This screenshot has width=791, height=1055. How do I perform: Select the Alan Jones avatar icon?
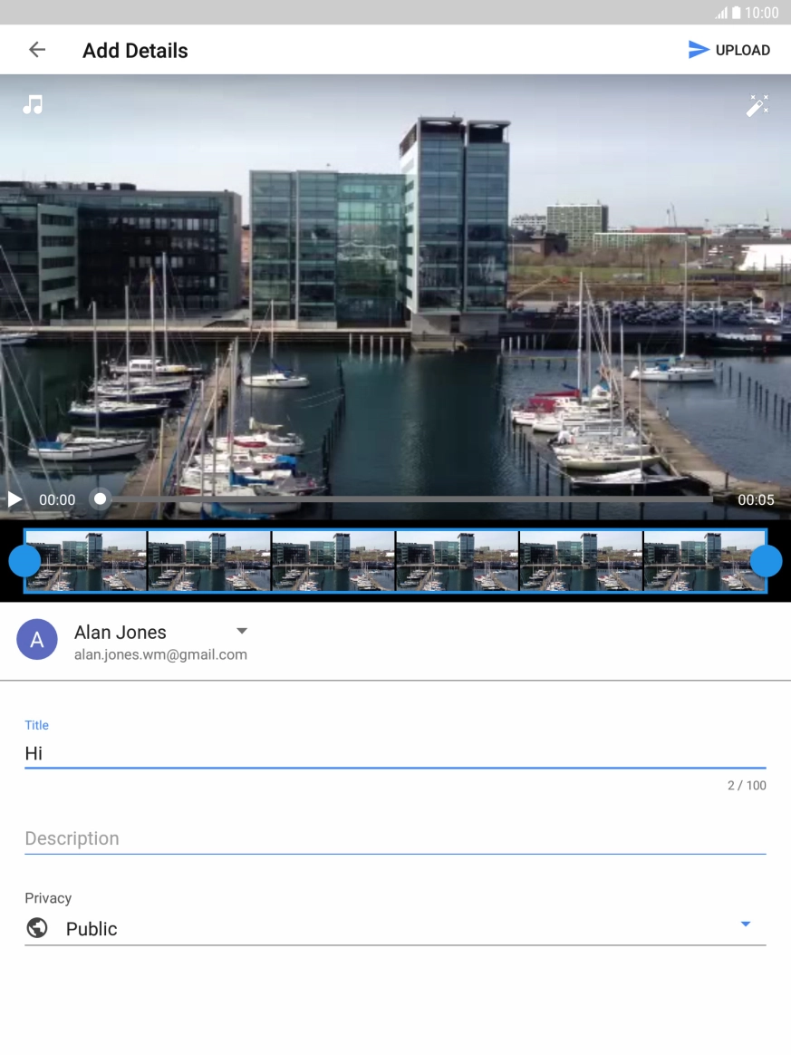tap(37, 640)
